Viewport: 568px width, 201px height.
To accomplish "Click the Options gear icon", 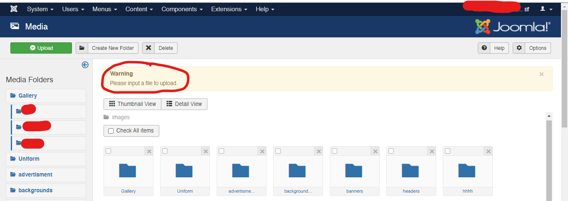I will (x=519, y=48).
